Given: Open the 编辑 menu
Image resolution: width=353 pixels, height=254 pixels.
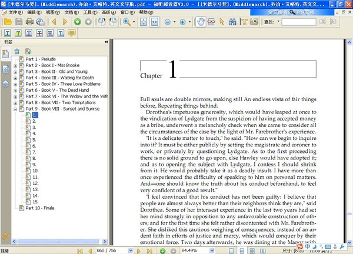Looking at the screenshot, I should point(34,12).
